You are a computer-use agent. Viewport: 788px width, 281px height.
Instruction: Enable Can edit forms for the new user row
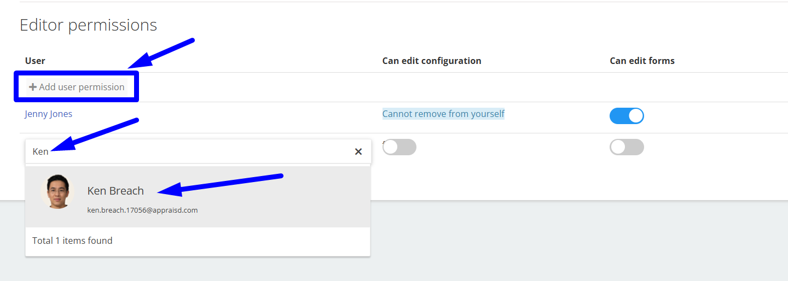point(627,147)
